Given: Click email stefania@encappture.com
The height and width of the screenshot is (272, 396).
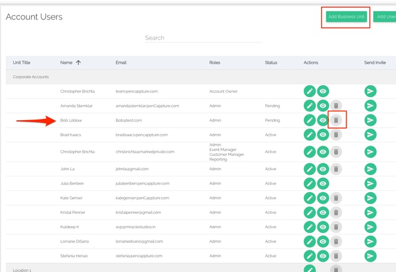Looking at the screenshot, I should click(139, 256).
